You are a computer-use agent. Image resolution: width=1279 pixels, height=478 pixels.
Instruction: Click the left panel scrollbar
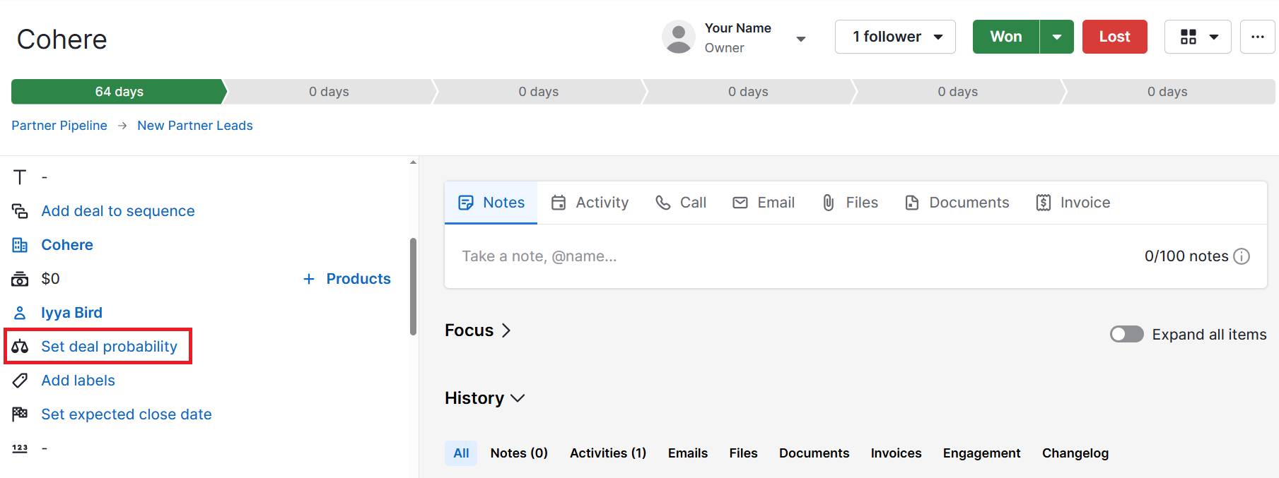click(x=413, y=287)
